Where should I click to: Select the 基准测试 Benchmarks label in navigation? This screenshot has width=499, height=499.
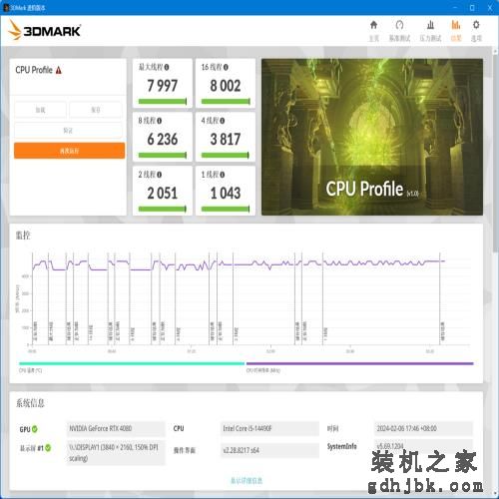click(399, 39)
